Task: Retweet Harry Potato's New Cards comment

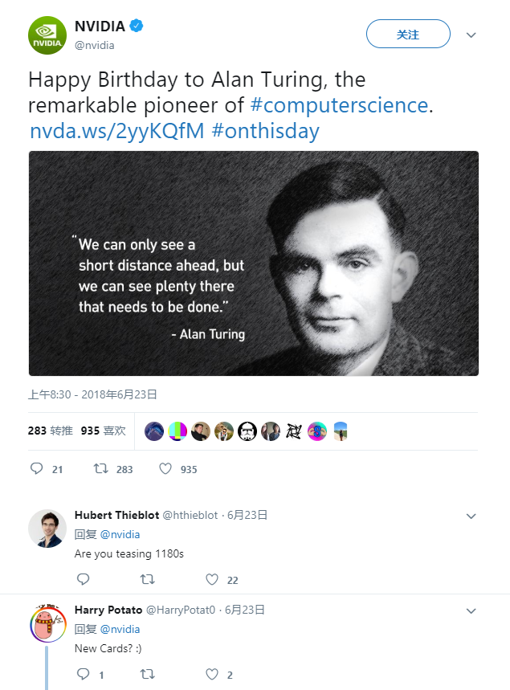Action: coord(147,674)
